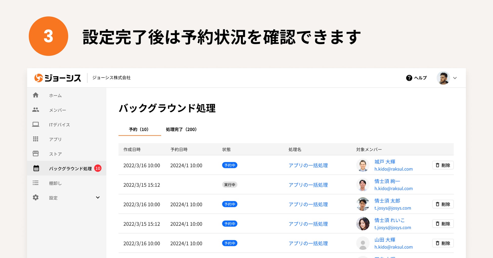Open the user profile dropdown arrow
The height and width of the screenshot is (258, 493).
455,78
